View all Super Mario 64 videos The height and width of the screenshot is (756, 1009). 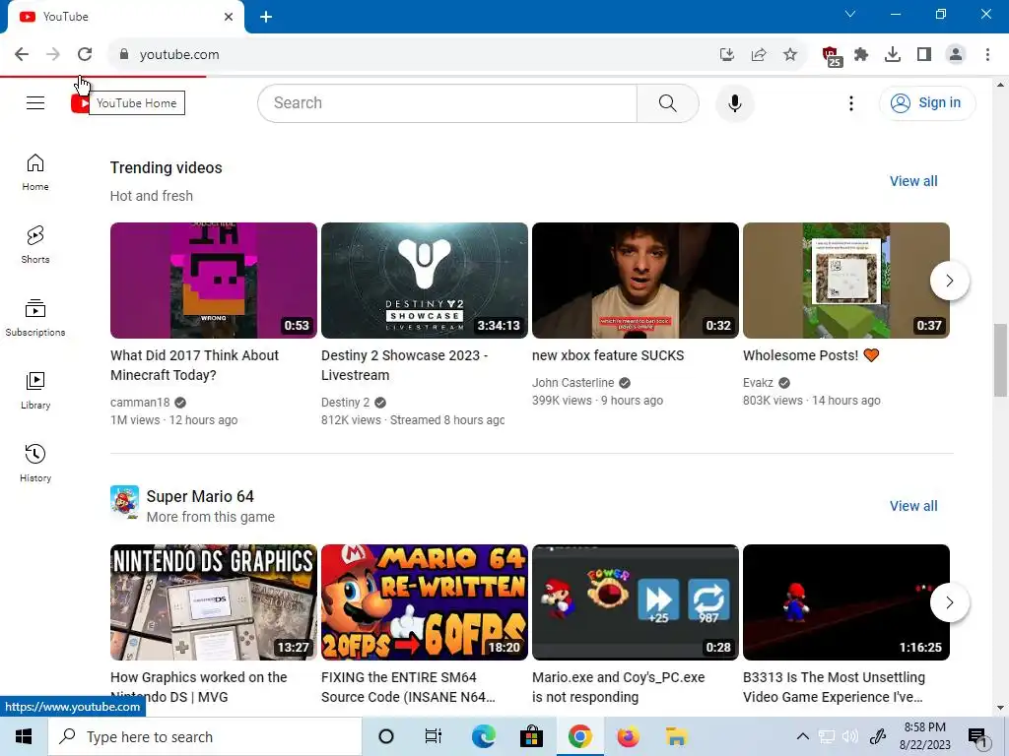coord(913,506)
